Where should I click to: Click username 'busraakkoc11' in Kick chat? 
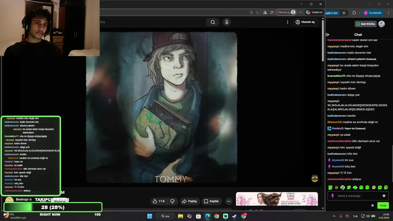click(x=337, y=76)
